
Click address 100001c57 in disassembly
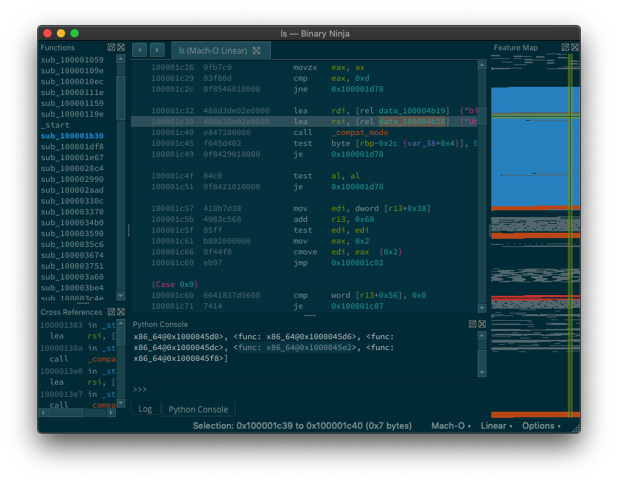tap(172, 208)
